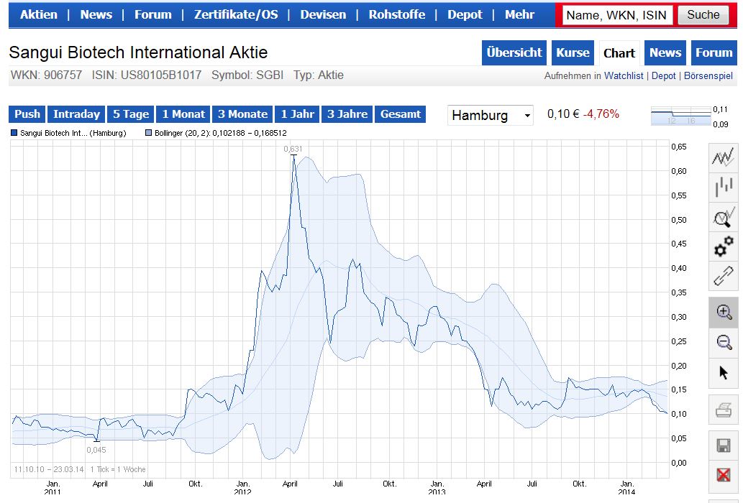The height and width of the screenshot is (503, 743).
Task: Select the 3 Jahre timeframe
Action: coord(347,114)
